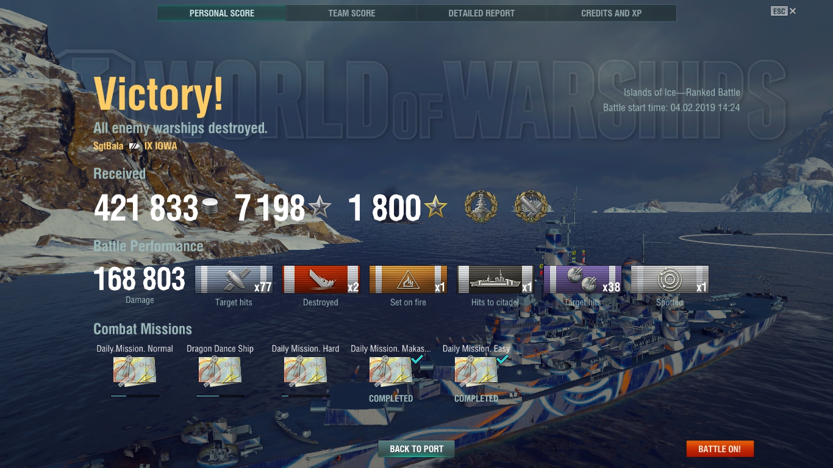
Task: Click the Daily Mission. Hard progress bar
Action: tap(306, 395)
